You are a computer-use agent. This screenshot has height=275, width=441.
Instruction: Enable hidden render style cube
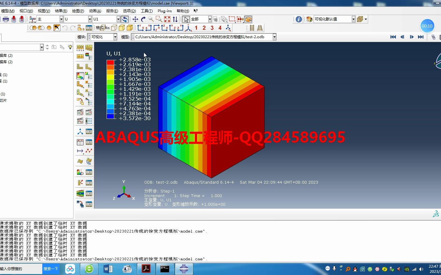114,28
